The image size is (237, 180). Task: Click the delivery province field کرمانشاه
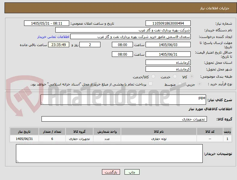pyautogui.click(x=168, y=62)
